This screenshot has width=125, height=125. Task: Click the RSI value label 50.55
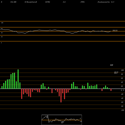pyautogui.click(x=115, y=30)
